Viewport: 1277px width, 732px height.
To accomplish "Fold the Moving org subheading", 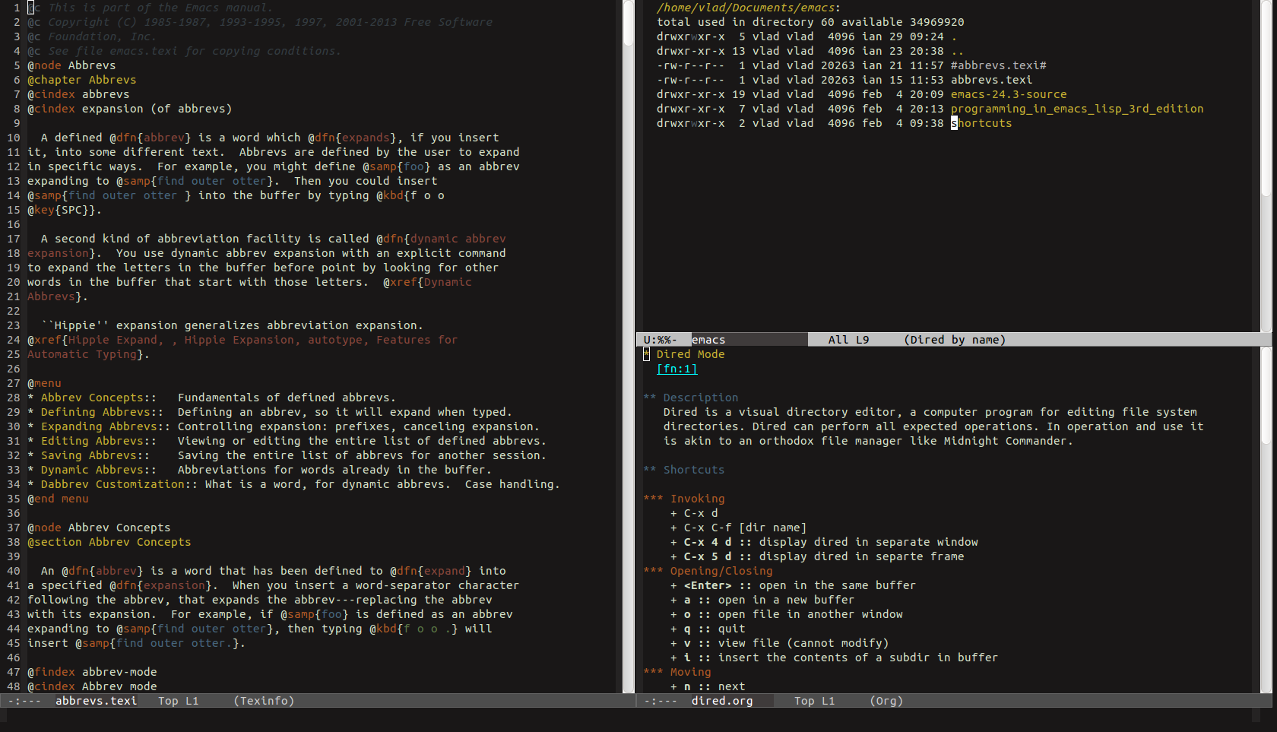I will 677,672.
